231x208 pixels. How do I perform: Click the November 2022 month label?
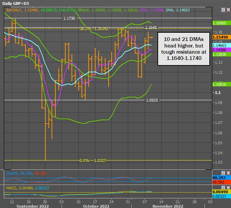tap(168, 206)
